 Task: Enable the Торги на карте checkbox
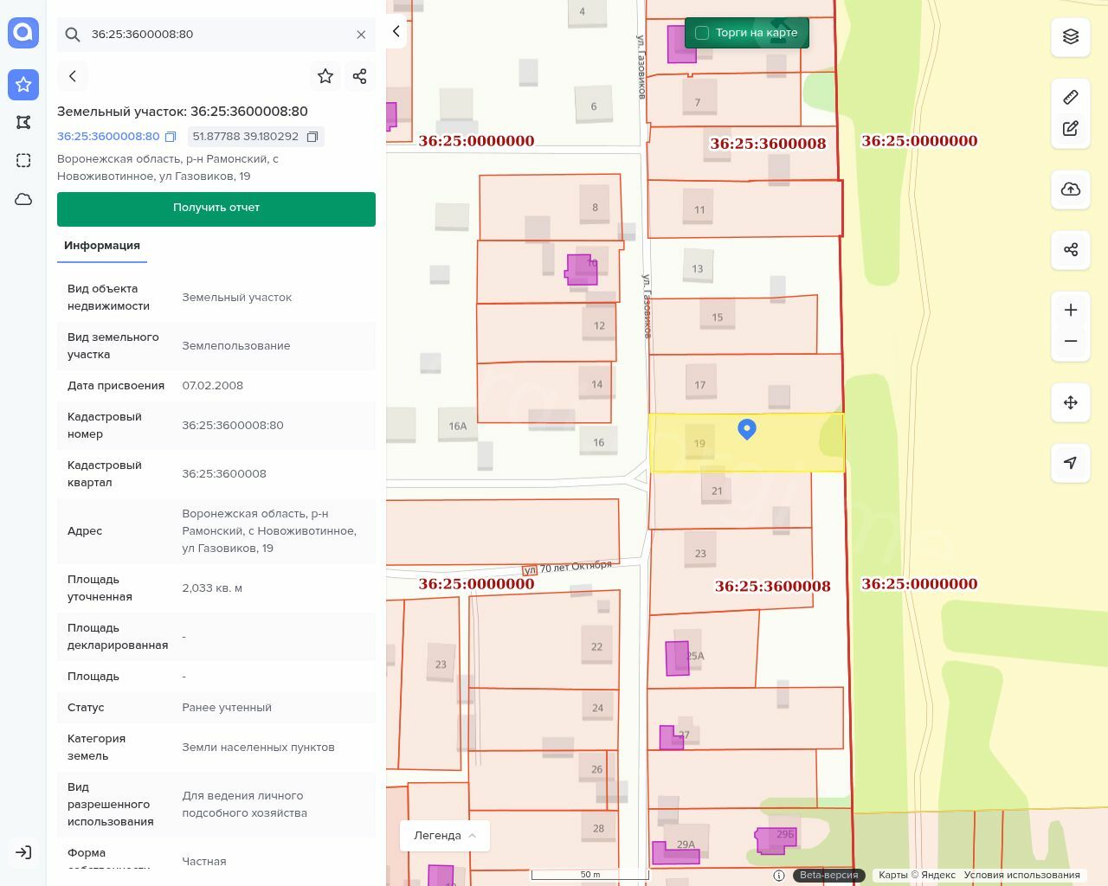pos(702,33)
